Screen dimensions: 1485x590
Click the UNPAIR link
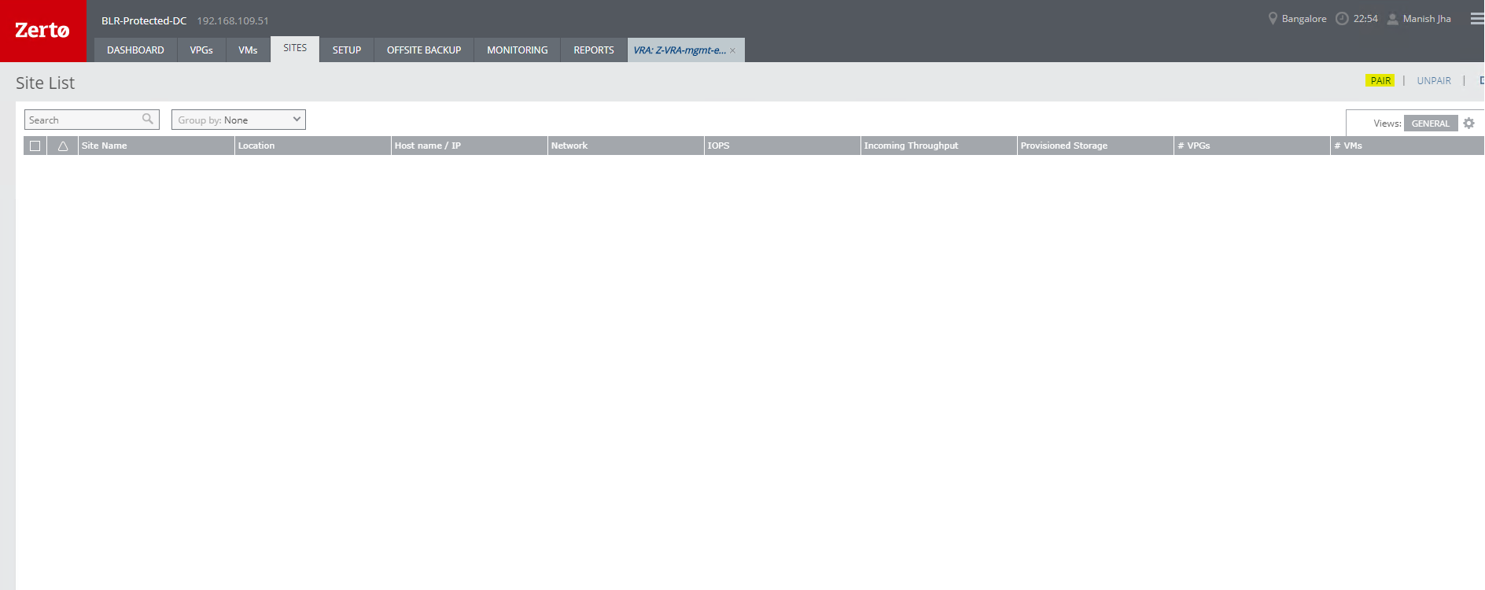1433,81
